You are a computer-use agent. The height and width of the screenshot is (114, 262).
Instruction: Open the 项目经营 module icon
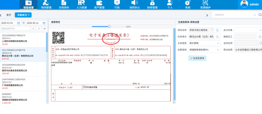[28, 3]
